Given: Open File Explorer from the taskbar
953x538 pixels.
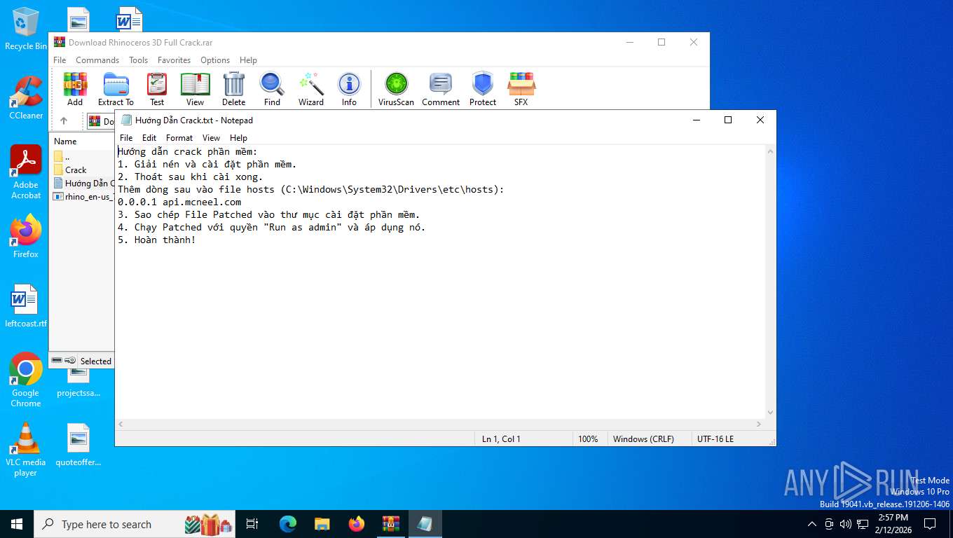Looking at the screenshot, I should click(322, 524).
